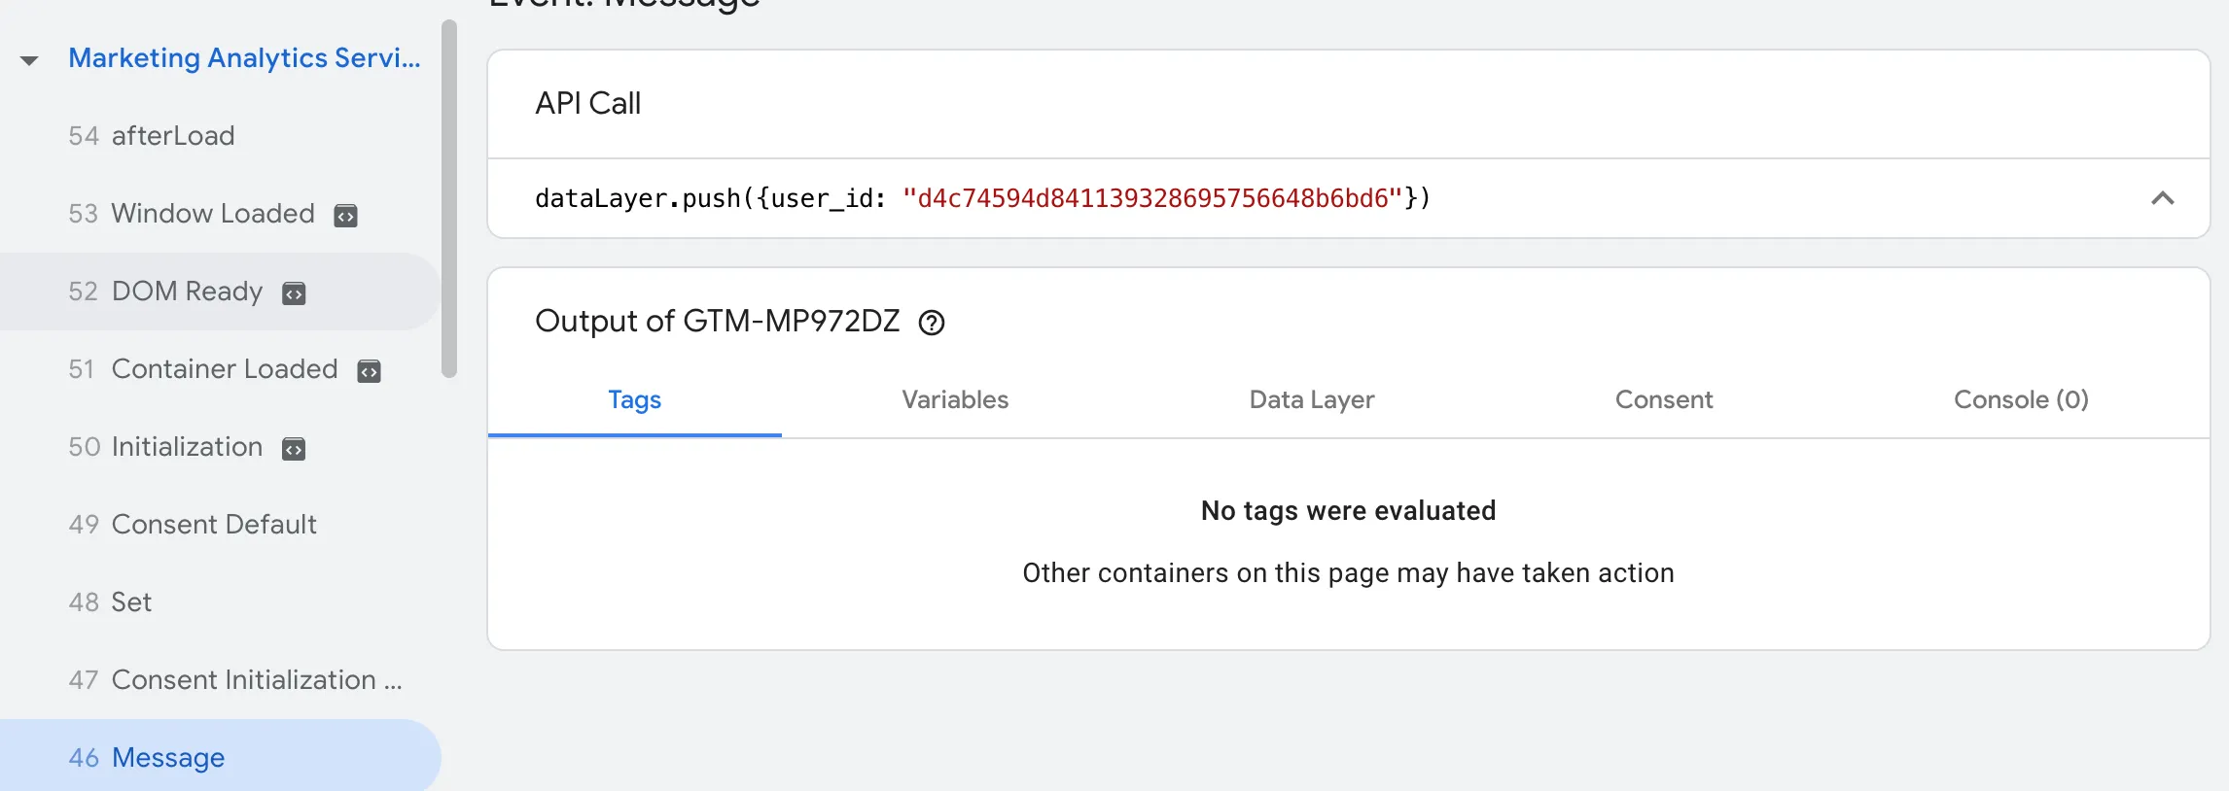Click the API Call heading
Viewport: 2229px width, 791px height.
click(x=587, y=103)
